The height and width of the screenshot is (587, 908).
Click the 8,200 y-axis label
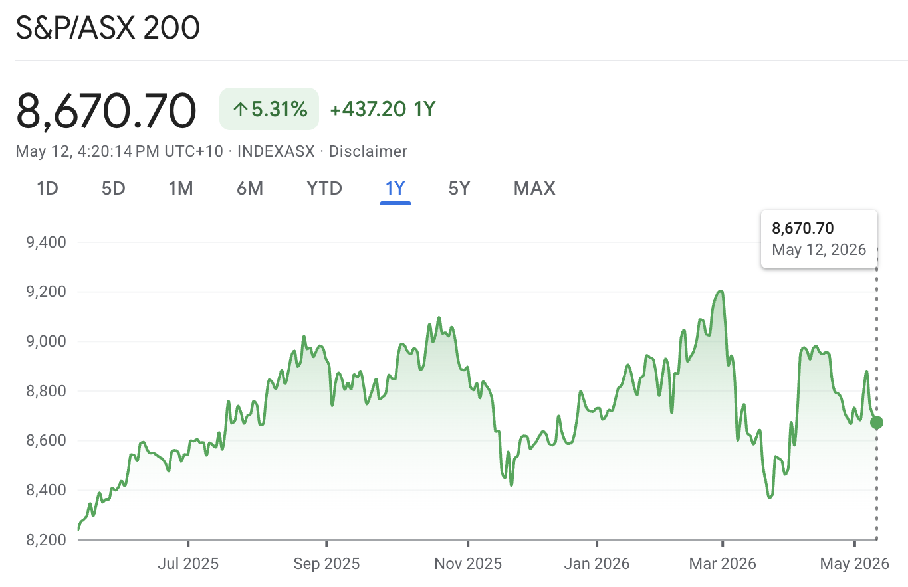pos(46,540)
